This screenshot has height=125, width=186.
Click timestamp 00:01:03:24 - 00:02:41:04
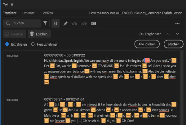click(64, 99)
